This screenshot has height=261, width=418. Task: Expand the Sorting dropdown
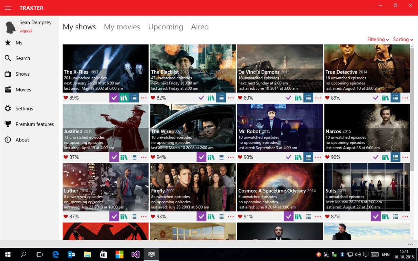pos(403,39)
